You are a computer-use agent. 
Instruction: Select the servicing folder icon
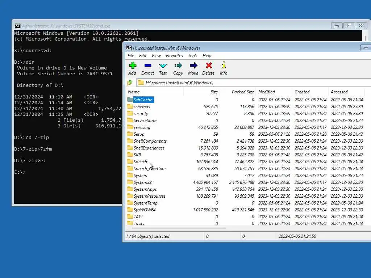(130, 127)
